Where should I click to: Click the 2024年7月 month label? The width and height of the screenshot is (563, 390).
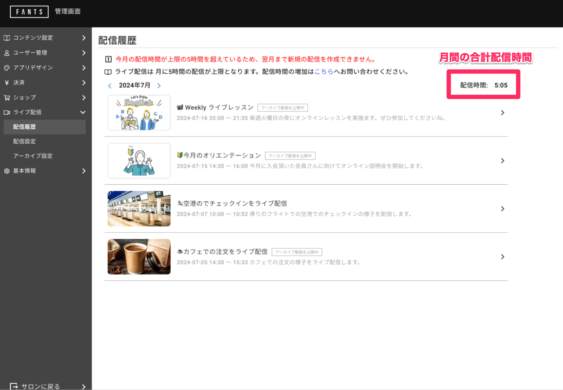point(135,86)
